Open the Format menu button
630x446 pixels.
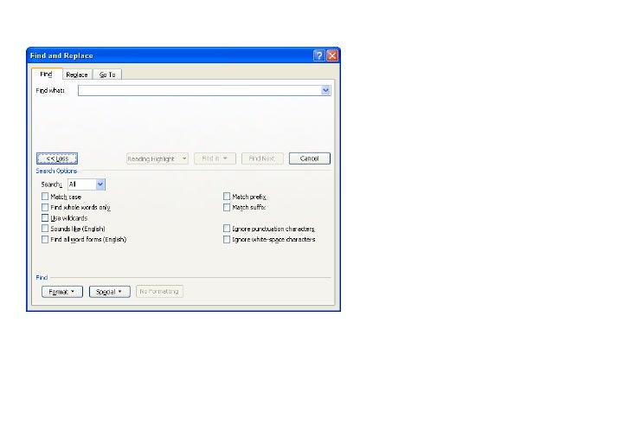62,292
